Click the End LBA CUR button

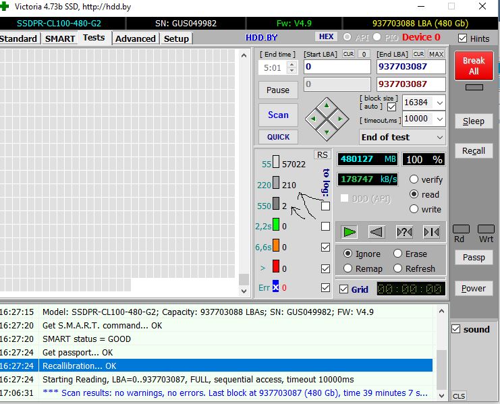(x=418, y=54)
